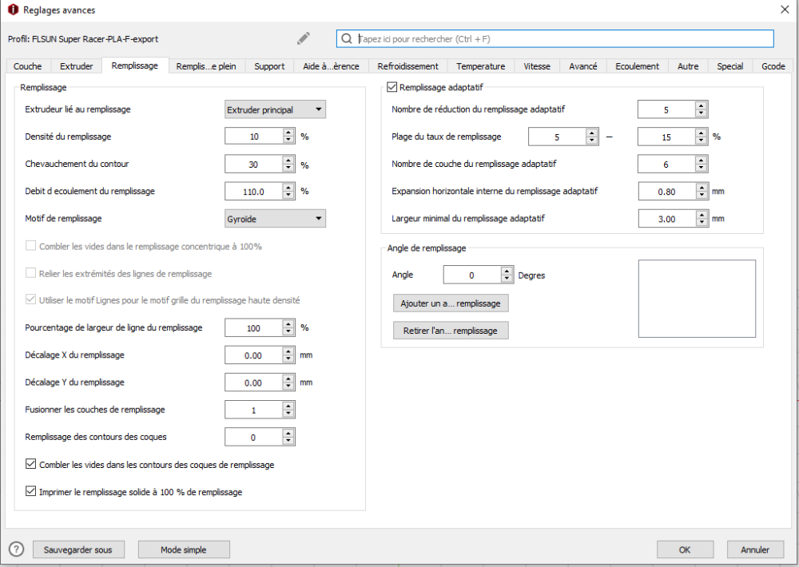
Task: Open the Avancé tab
Action: point(583,66)
